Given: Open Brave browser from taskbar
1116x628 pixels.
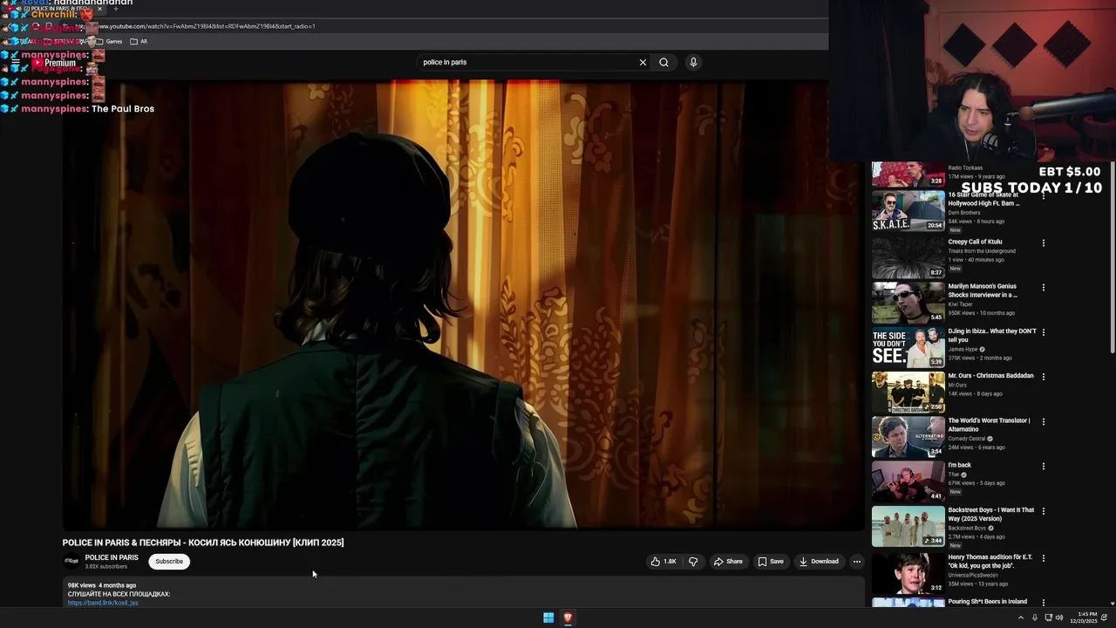Looking at the screenshot, I should pyautogui.click(x=568, y=618).
